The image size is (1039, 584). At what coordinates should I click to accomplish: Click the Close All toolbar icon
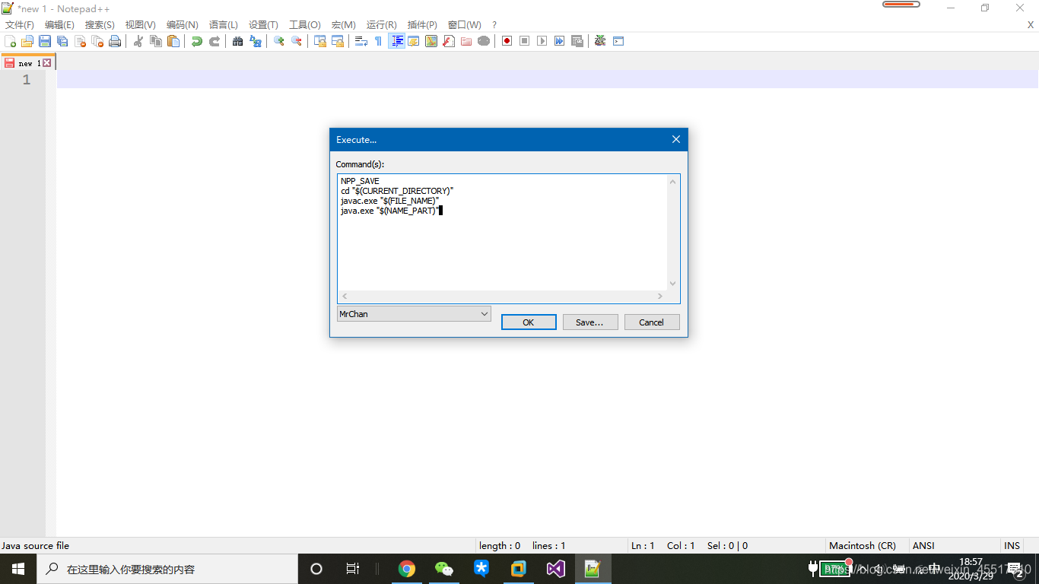pos(97,41)
